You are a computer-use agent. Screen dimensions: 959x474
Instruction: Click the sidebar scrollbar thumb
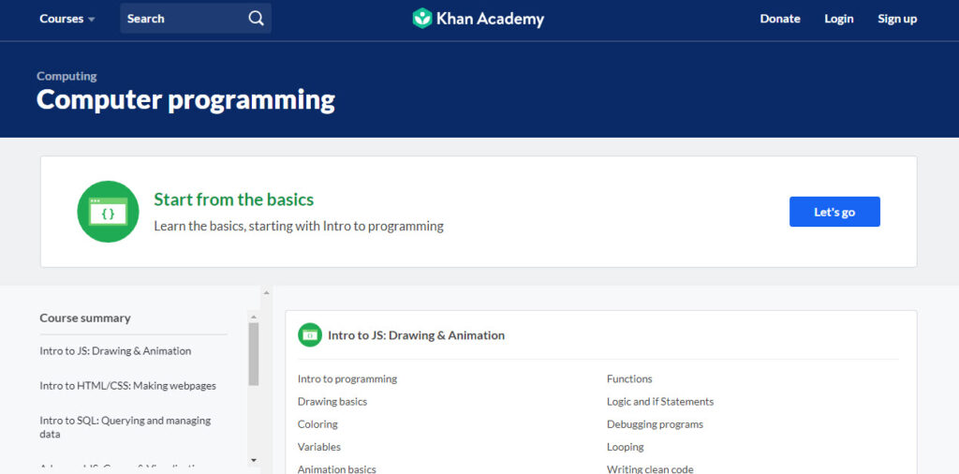point(254,354)
